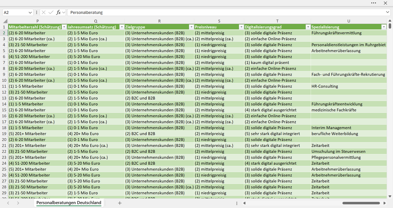Open Mitarbeiterzahl (Schätzung) filter dropdown
Screen dimensions: 393x208
coord(64,27)
